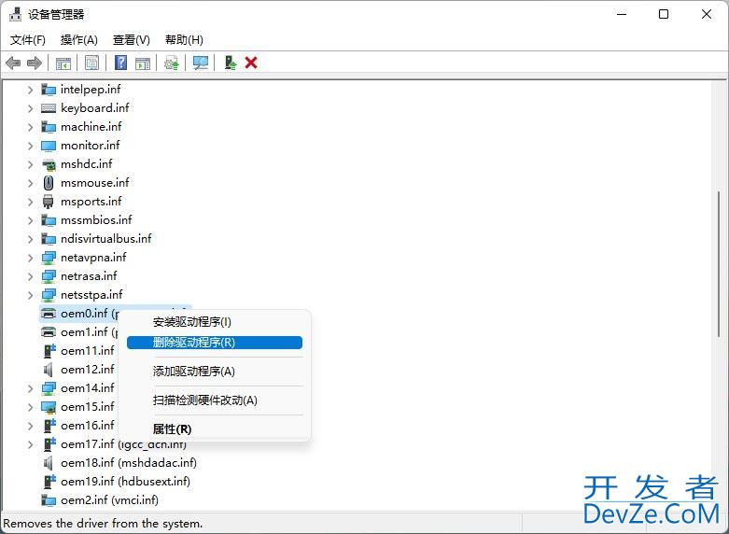Toggle the action pane toolbar icon
Viewport: 729px width, 534px height.
143,63
